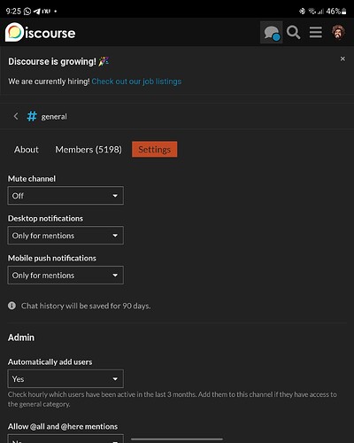
Task: Open the Desktop notifications dropdown
Action: point(65,236)
